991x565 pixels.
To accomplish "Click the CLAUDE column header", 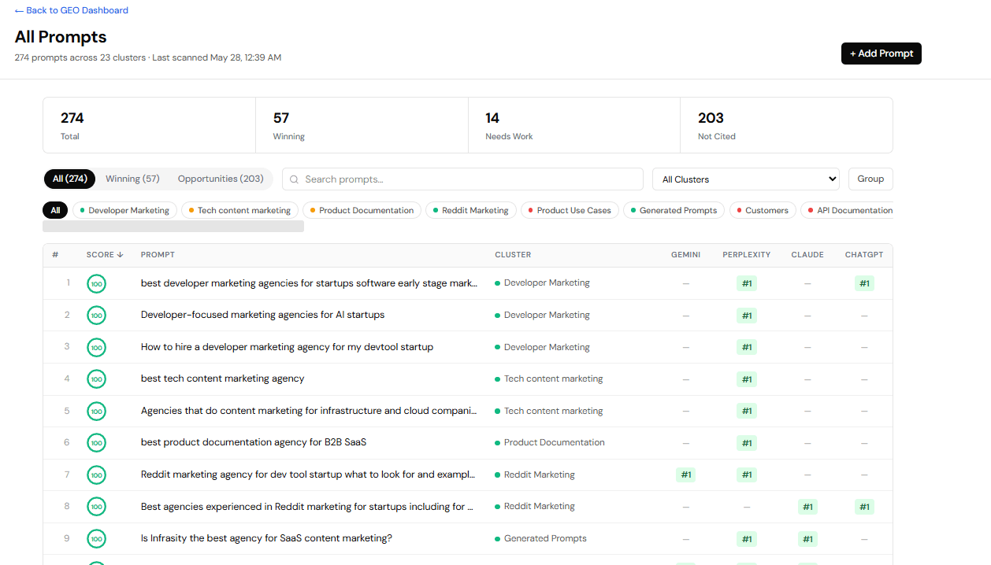I will (x=807, y=255).
